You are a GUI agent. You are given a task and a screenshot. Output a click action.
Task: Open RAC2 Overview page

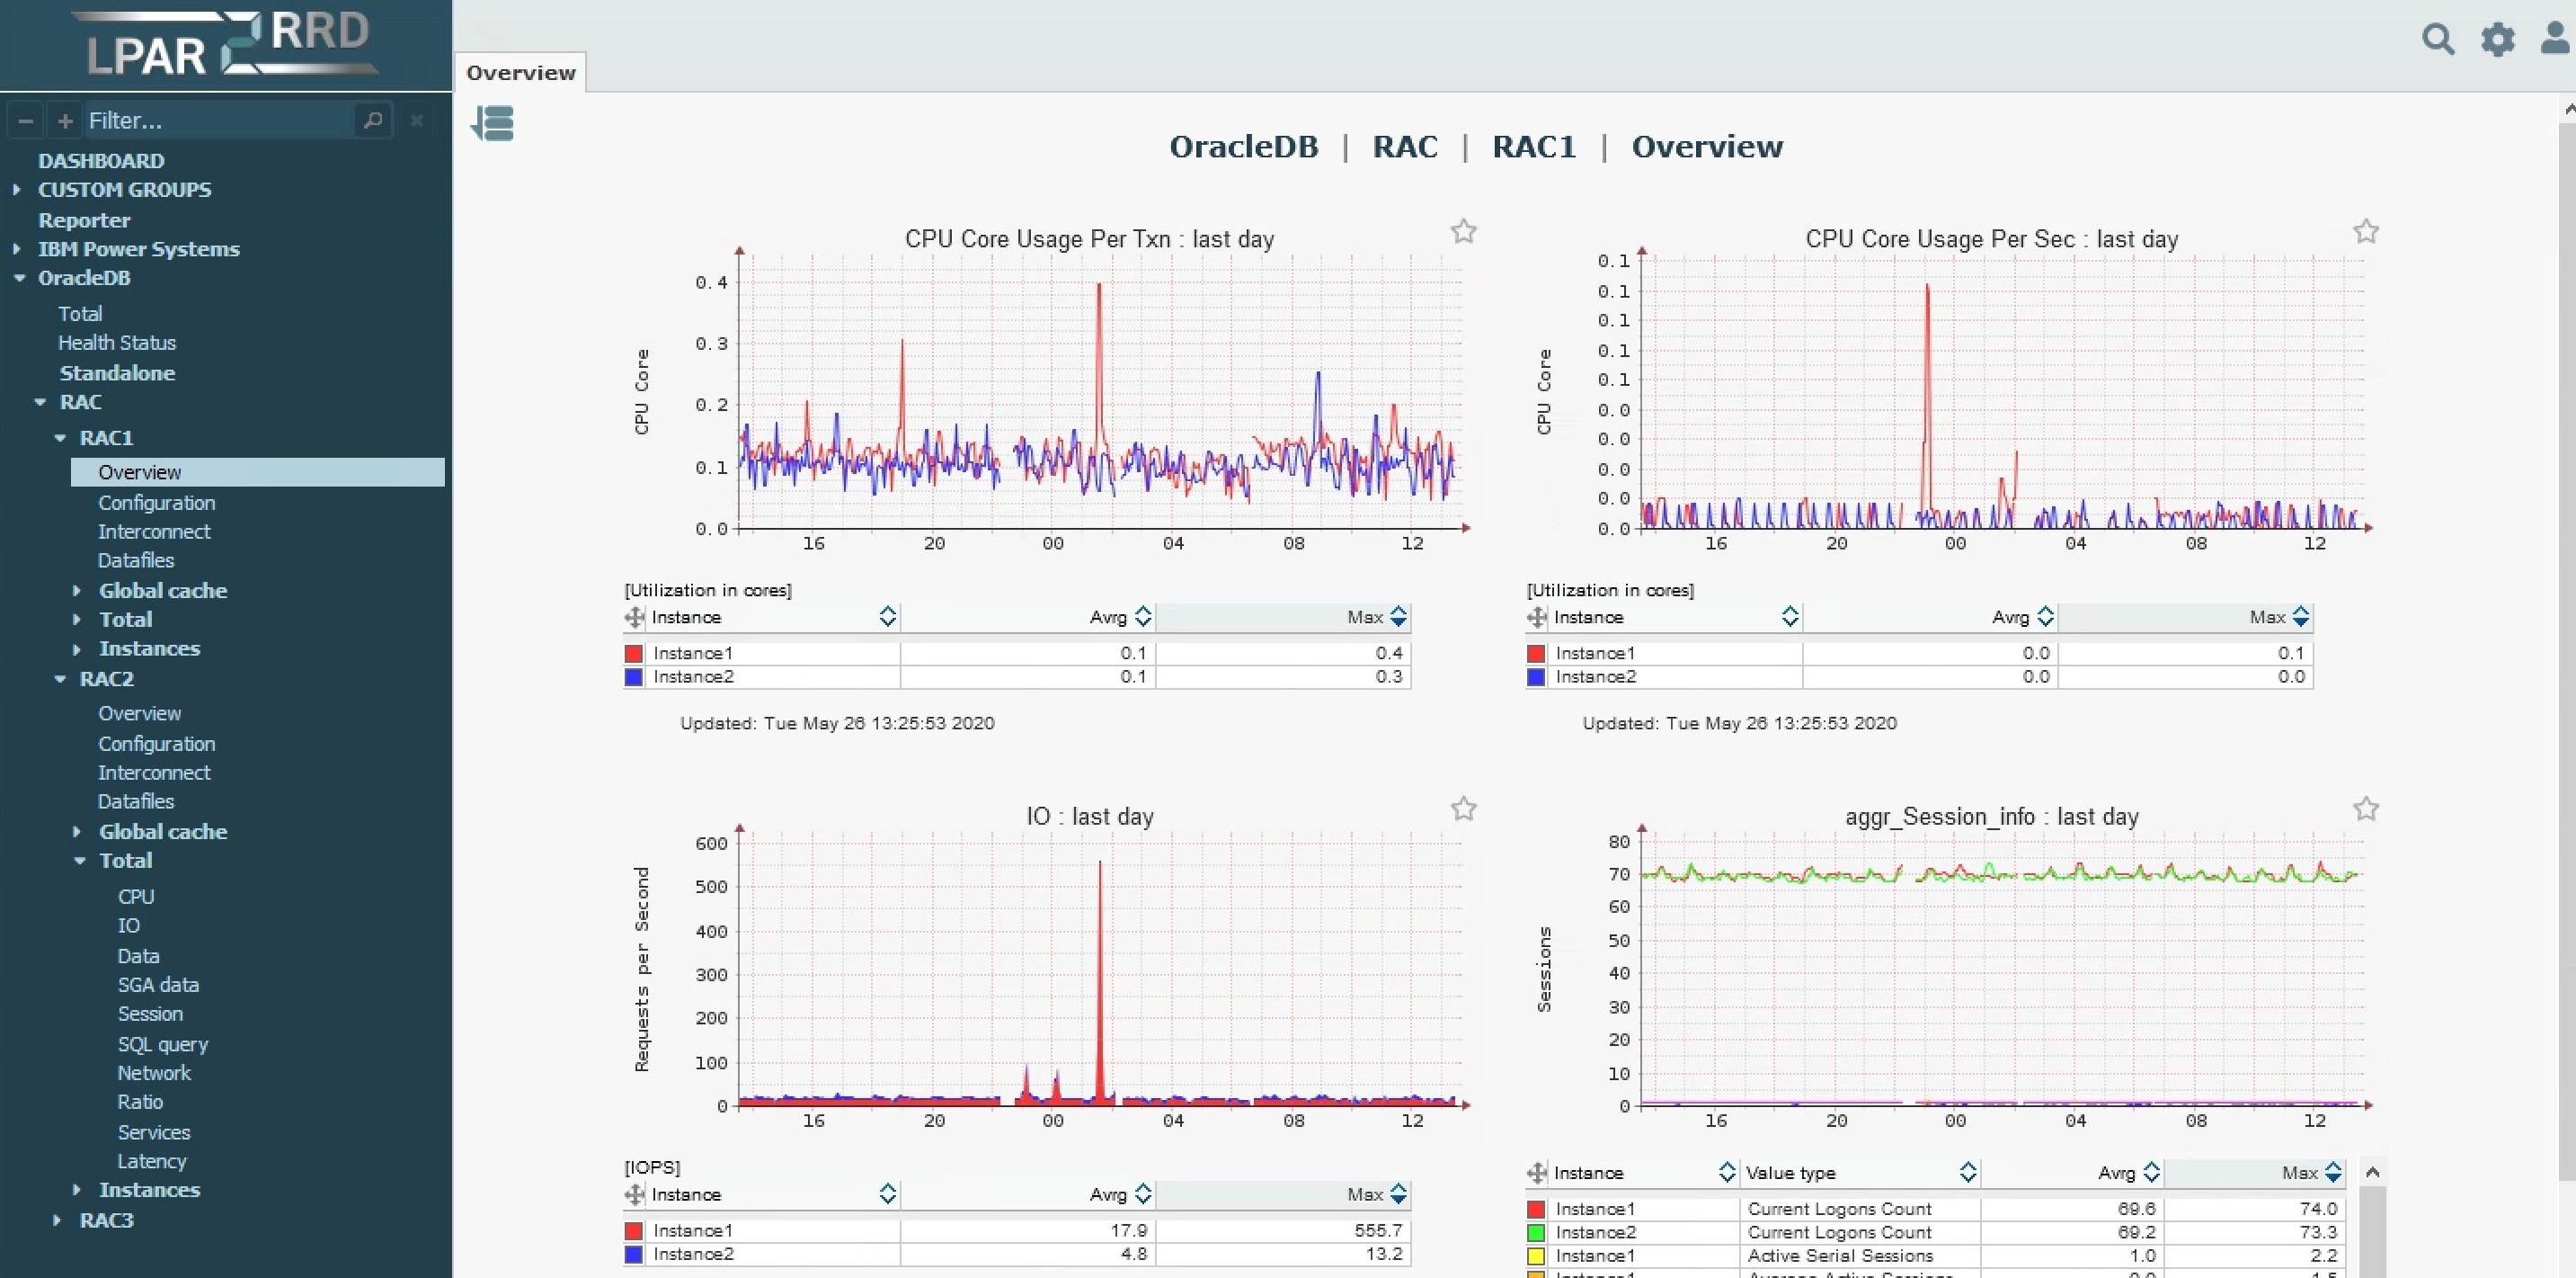coord(139,712)
